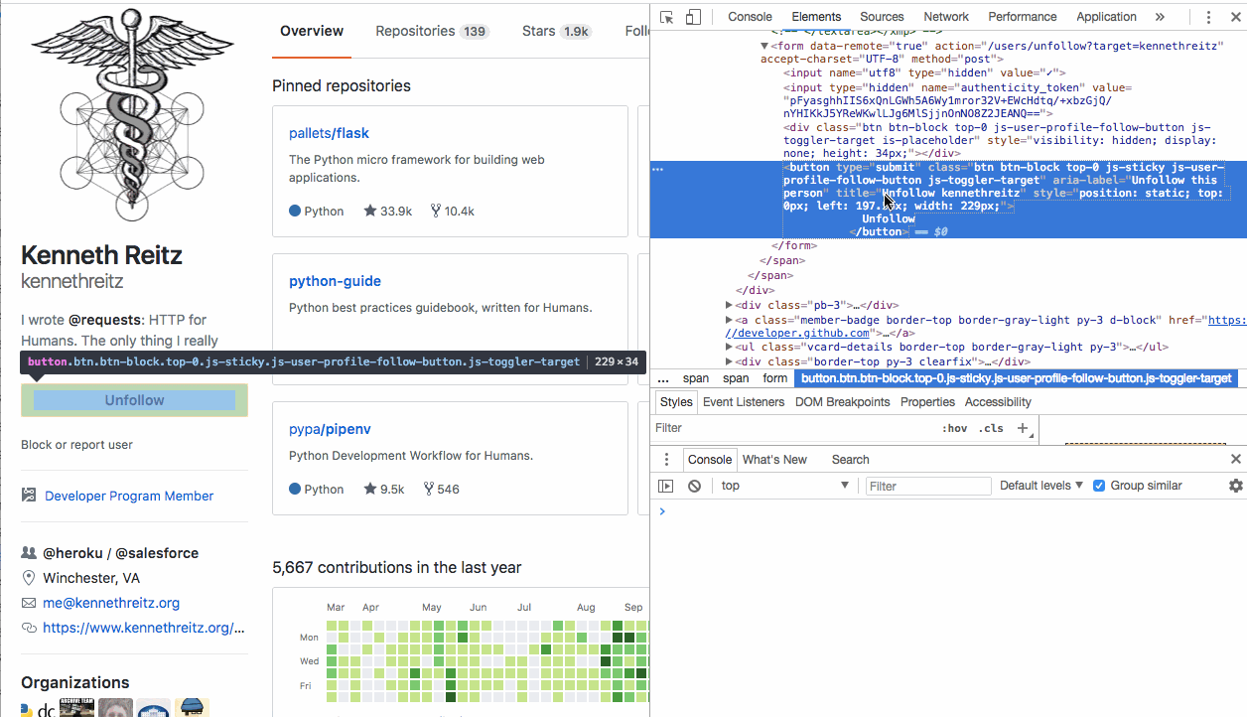Select the drawer Console tab
1247x717 pixels.
click(710, 460)
